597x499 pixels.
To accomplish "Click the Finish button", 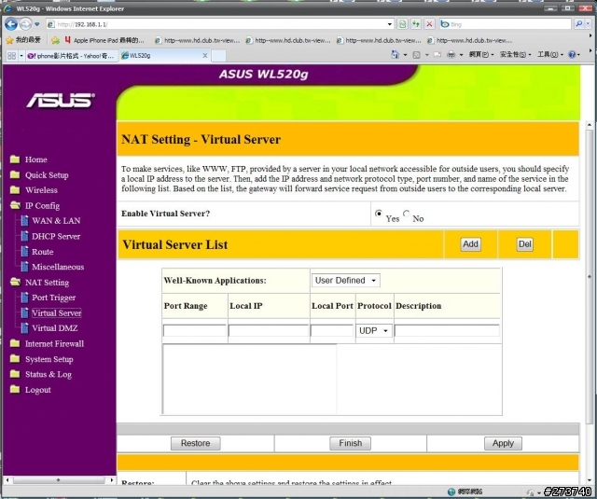I will [351, 443].
